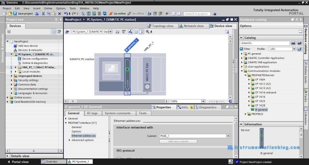The height and width of the screenshot is (165, 309).
Task: Open the Subnet PNIE_1 dropdown
Action: 228,136
